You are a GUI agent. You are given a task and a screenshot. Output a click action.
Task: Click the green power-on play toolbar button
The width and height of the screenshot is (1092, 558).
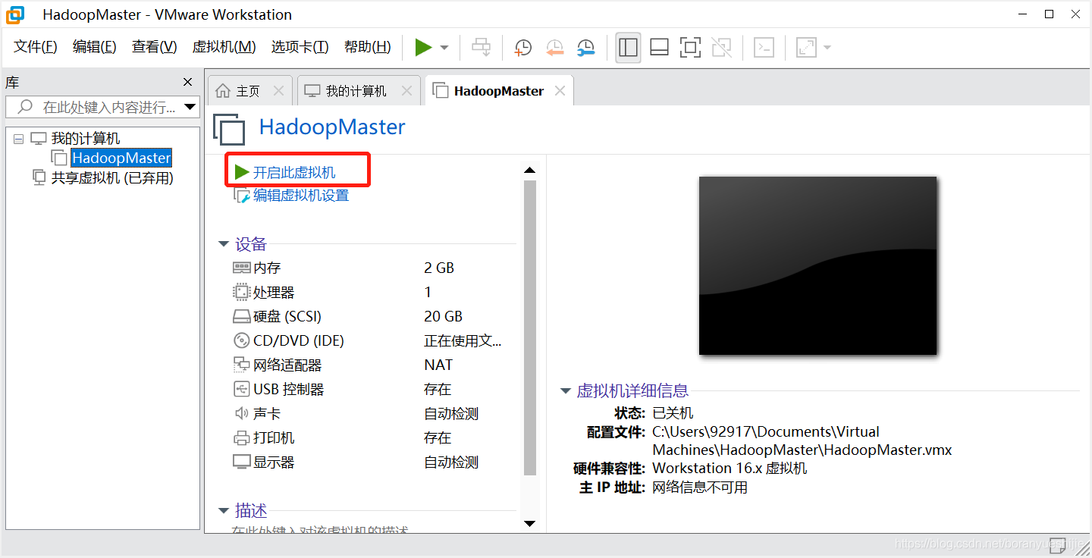point(423,48)
